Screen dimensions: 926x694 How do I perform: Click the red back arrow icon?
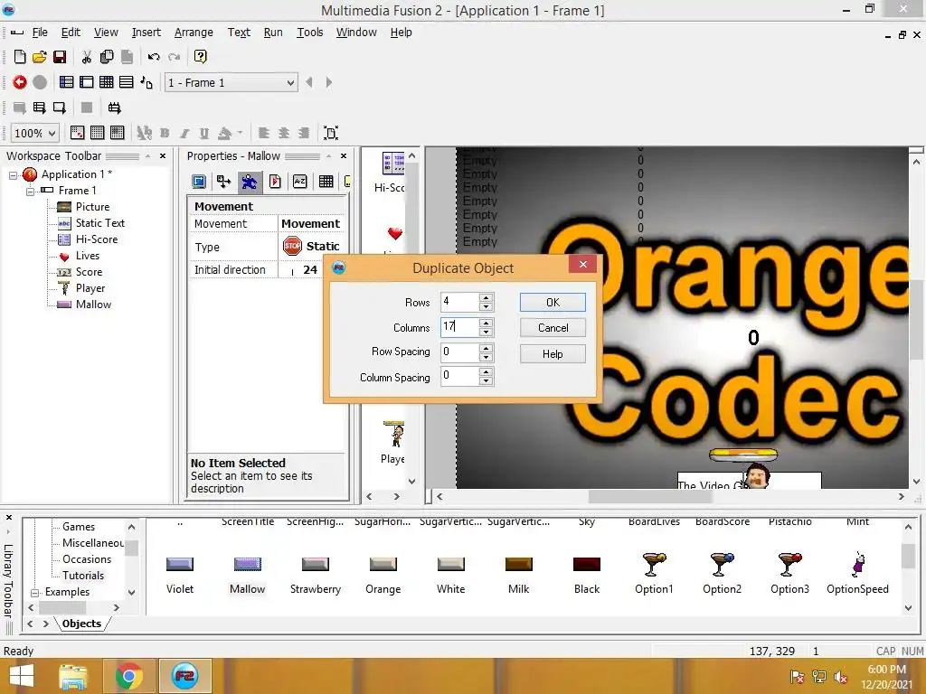tap(20, 82)
